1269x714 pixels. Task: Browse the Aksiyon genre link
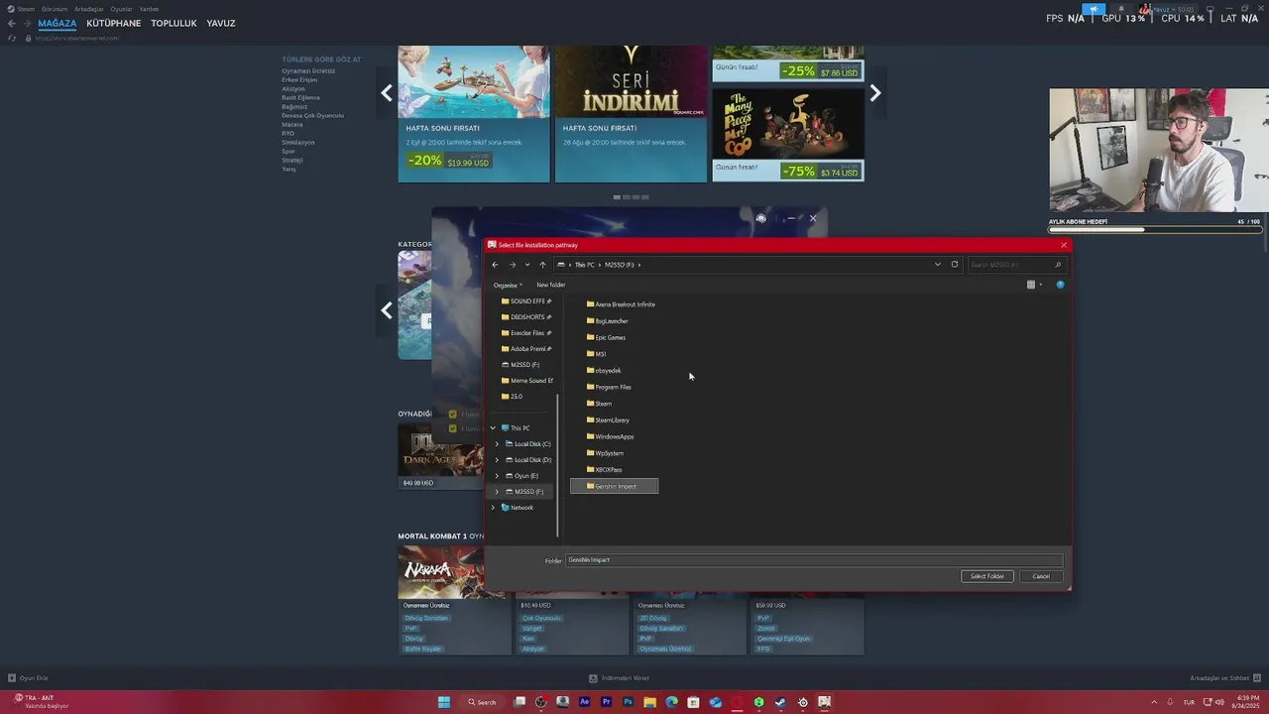[293, 89]
